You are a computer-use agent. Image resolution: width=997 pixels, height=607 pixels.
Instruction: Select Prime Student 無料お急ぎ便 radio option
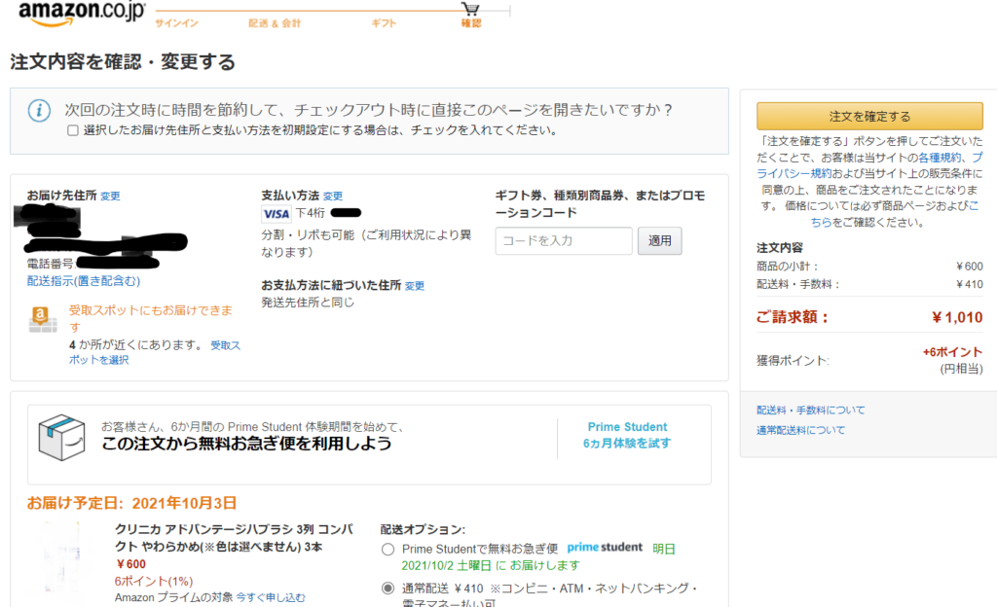coord(388,550)
